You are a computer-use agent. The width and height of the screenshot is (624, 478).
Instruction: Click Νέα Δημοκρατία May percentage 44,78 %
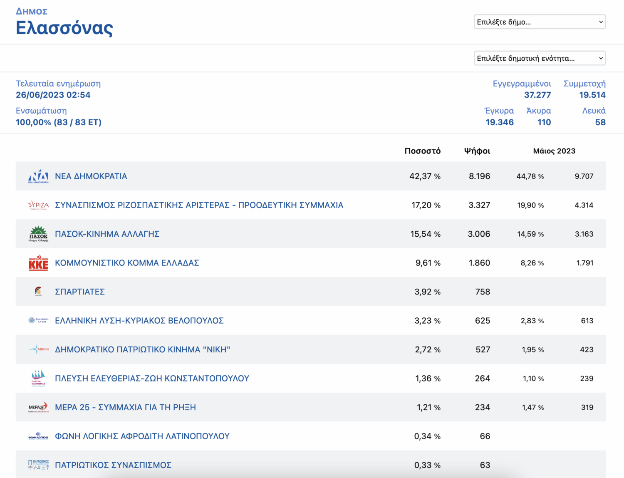coord(530,176)
